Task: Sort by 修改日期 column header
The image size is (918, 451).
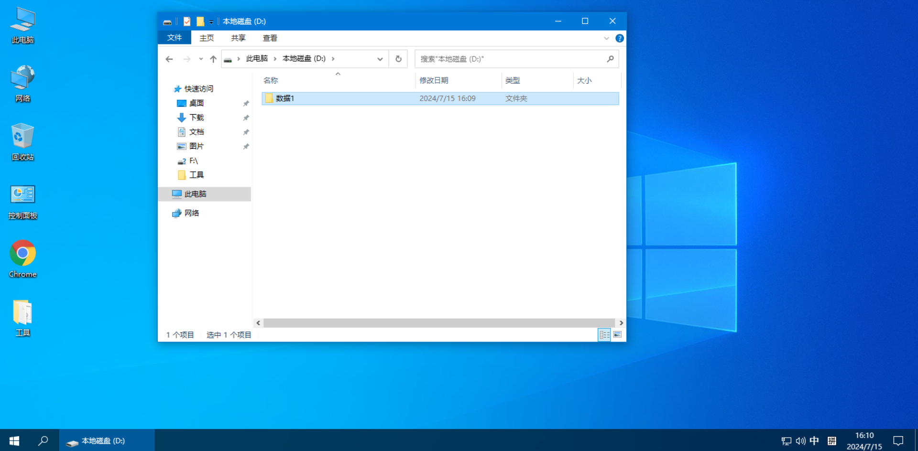Action: click(x=434, y=80)
